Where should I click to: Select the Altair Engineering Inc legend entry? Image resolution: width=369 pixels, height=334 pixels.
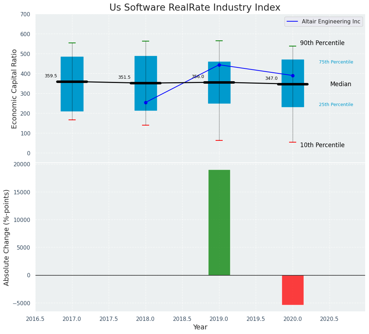pyautogui.click(x=324, y=22)
